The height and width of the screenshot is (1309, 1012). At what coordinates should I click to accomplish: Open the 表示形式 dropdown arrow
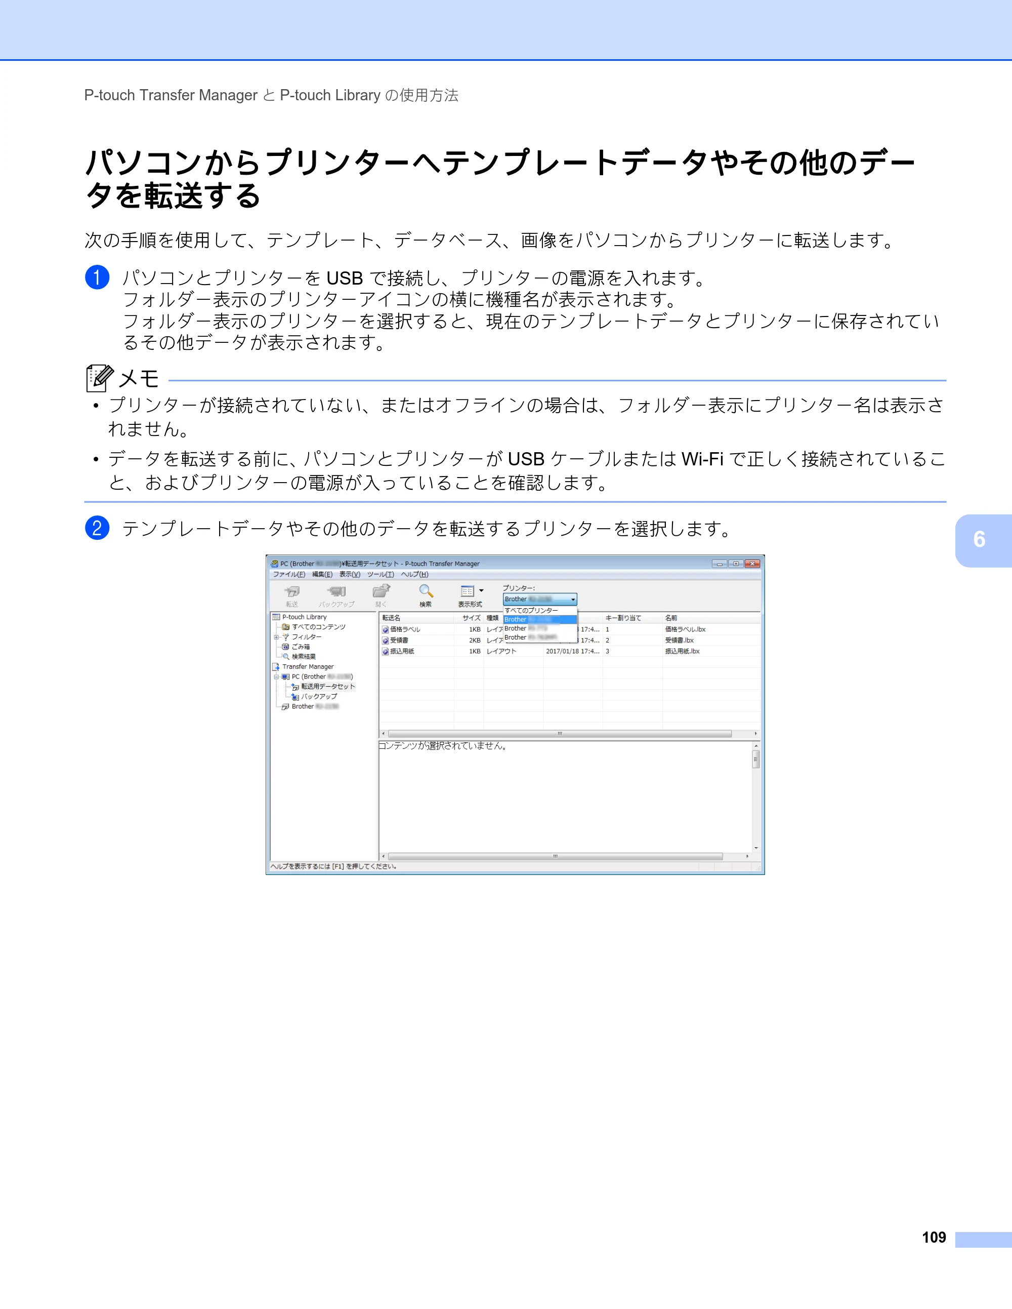[481, 591]
